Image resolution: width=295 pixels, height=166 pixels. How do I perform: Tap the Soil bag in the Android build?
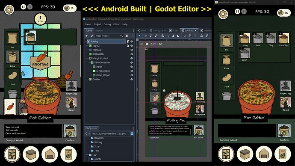point(12,38)
